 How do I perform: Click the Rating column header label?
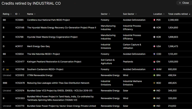coord(6,14)
